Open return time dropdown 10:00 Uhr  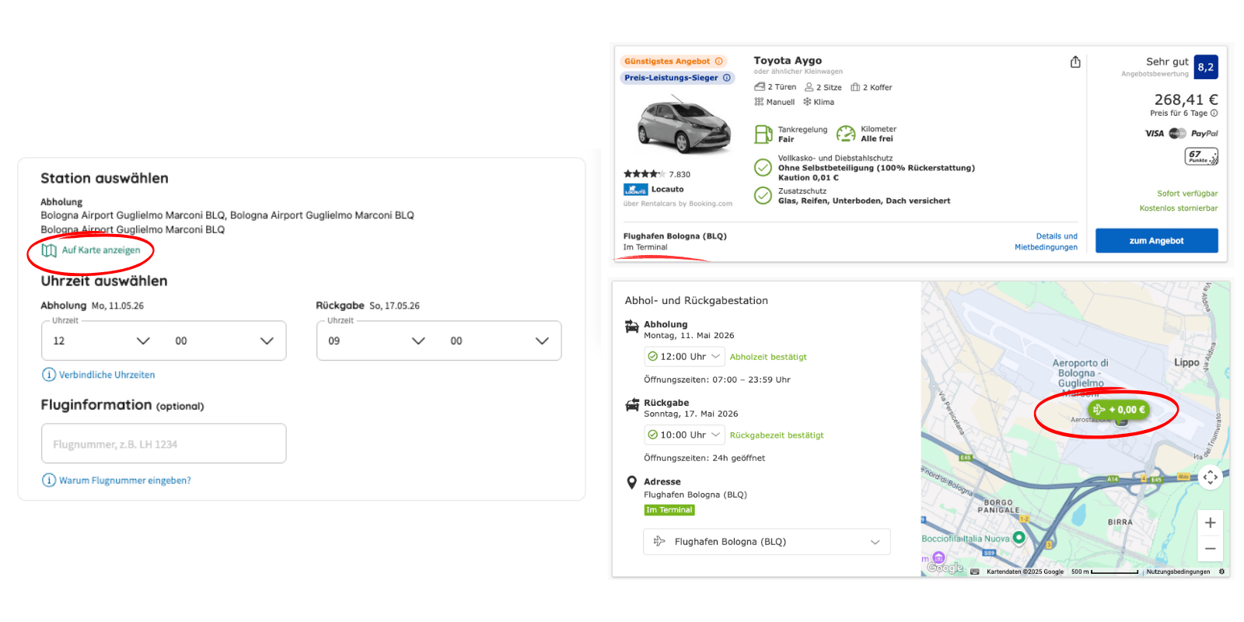click(x=684, y=435)
